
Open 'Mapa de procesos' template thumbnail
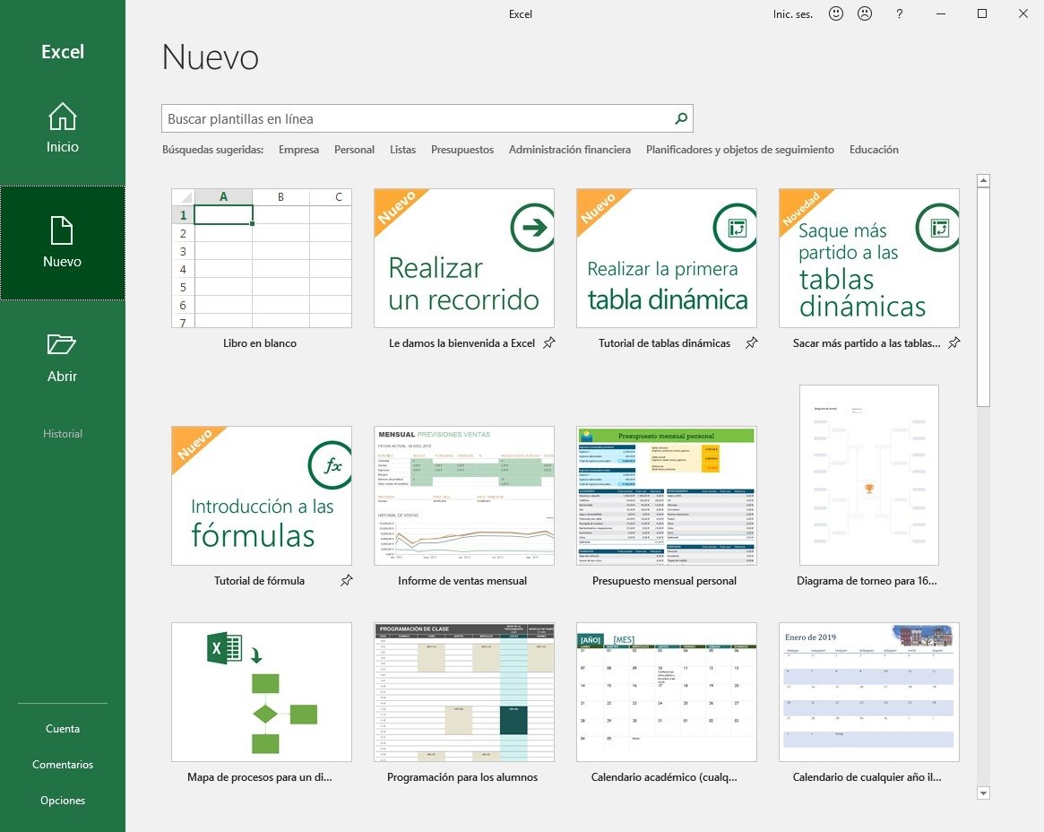click(x=262, y=692)
